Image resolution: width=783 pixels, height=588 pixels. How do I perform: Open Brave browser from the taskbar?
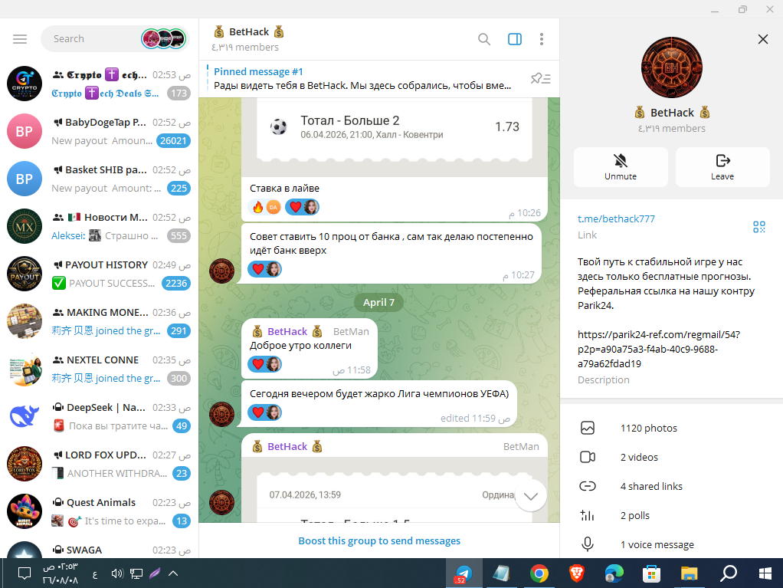point(577,573)
